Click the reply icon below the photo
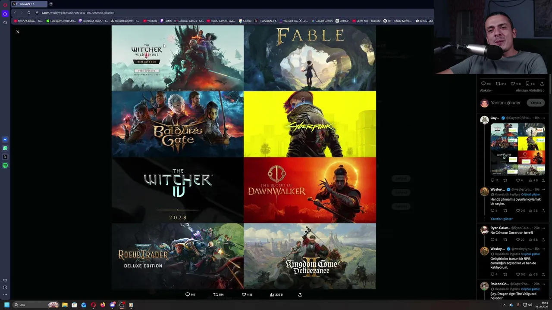Screen dimensions: 552x310 188,294
